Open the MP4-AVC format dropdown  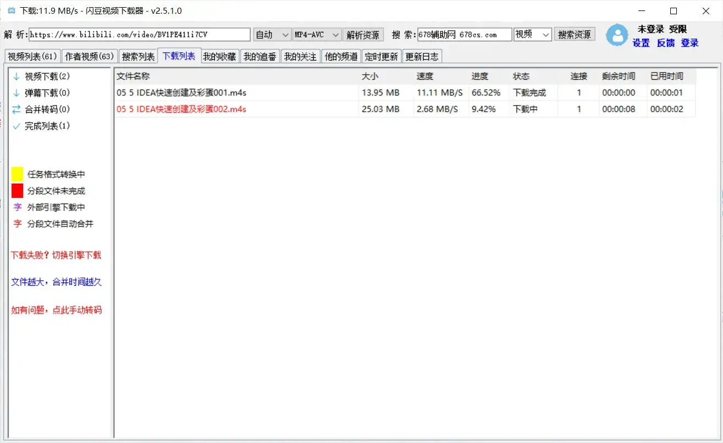click(316, 34)
